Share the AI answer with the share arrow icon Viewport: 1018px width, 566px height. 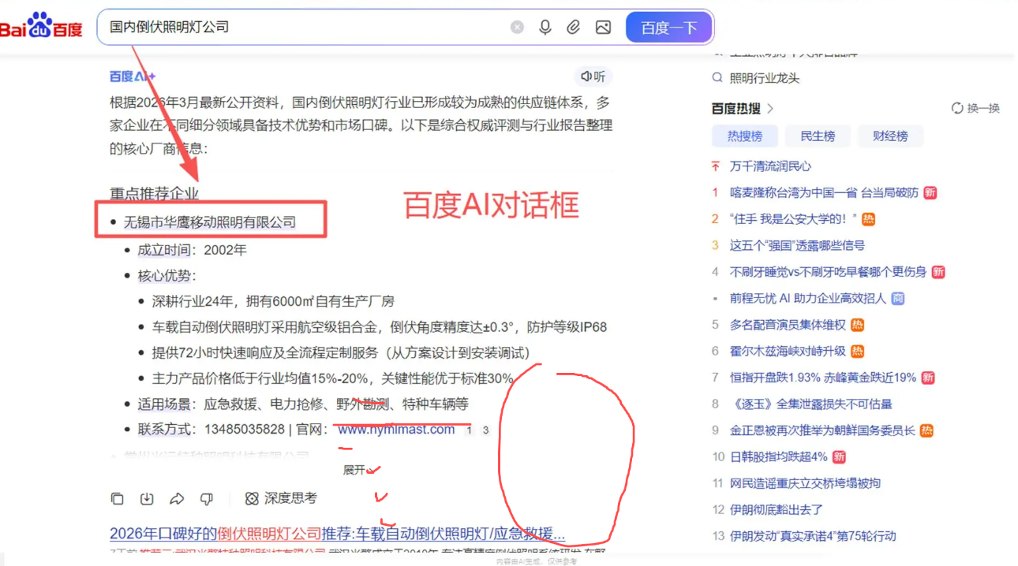(x=177, y=498)
